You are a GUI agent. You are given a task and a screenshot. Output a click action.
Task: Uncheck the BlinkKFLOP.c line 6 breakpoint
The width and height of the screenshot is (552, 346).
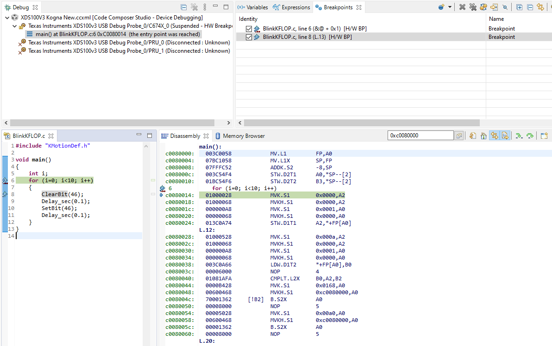pos(249,29)
